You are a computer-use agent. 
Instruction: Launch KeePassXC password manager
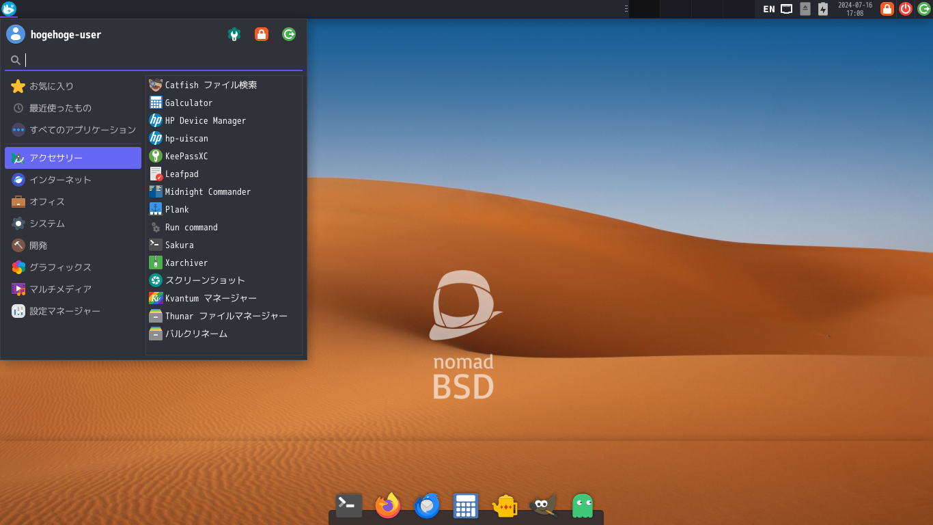coord(224,156)
